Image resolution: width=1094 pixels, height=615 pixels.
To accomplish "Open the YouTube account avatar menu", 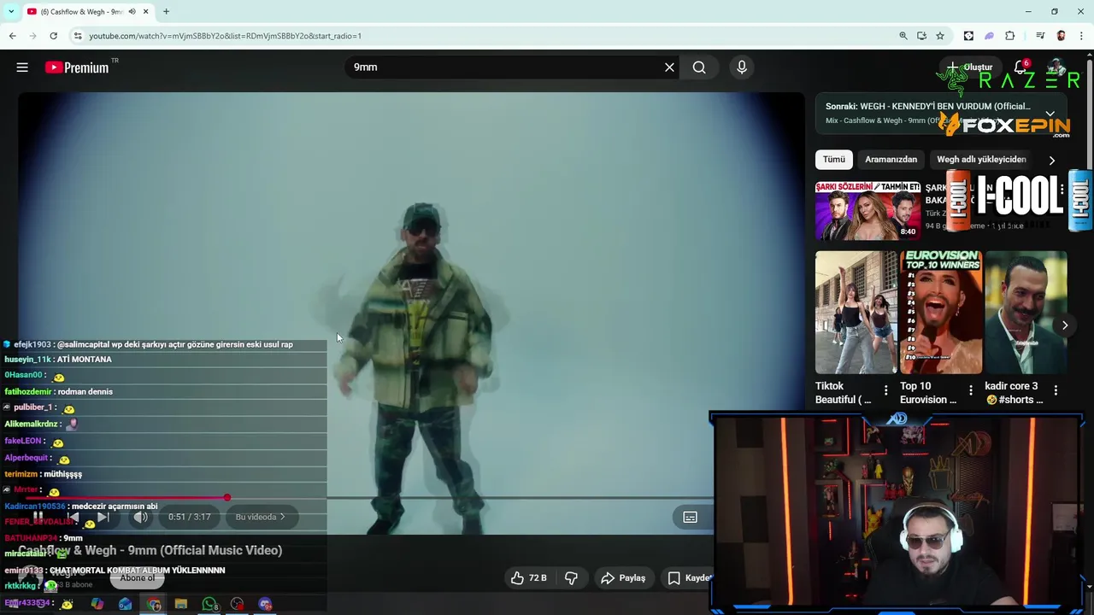I will coord(1057,67).
